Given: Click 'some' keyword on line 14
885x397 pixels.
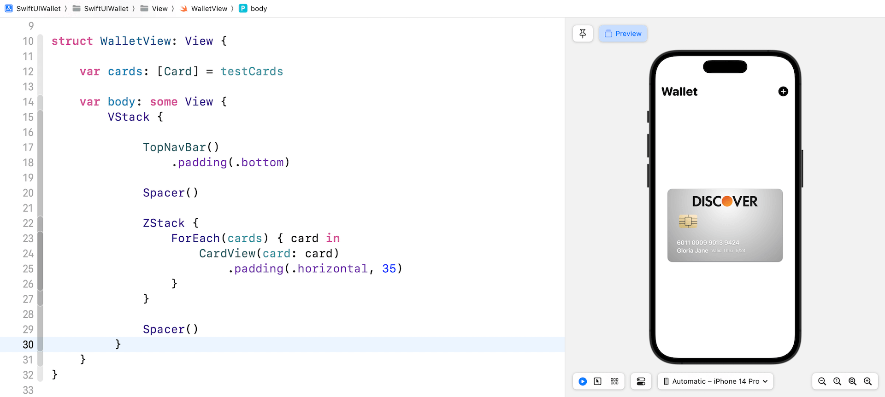Looking at the screenshot, I should pyautogui.click(x=164, y=102).
